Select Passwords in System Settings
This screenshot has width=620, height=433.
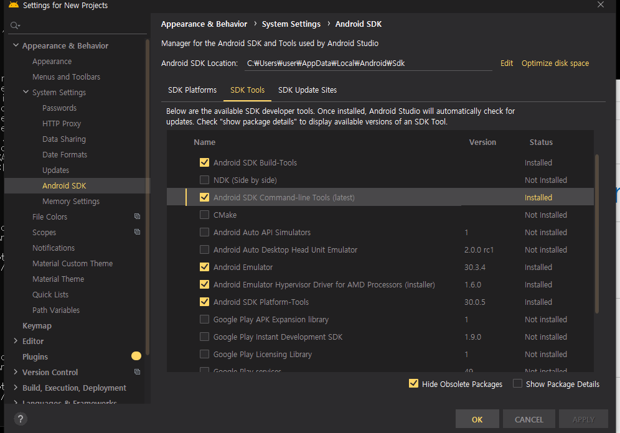pyautogui.click(x=59, y=108)
